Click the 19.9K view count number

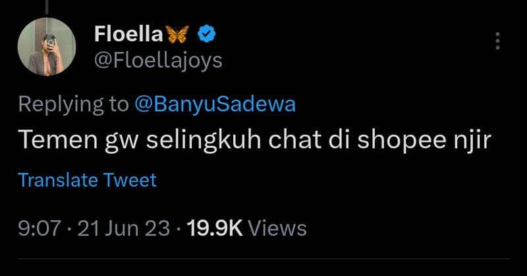click(215, 228)
